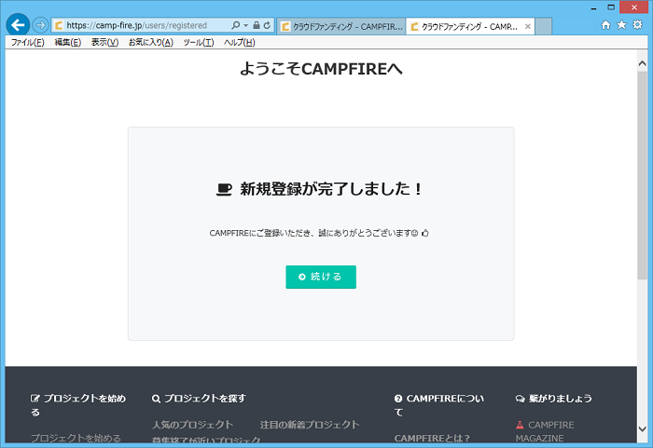
Task: Click the ようこそCAMPFIREへ heading
Action: coord(321,69)
